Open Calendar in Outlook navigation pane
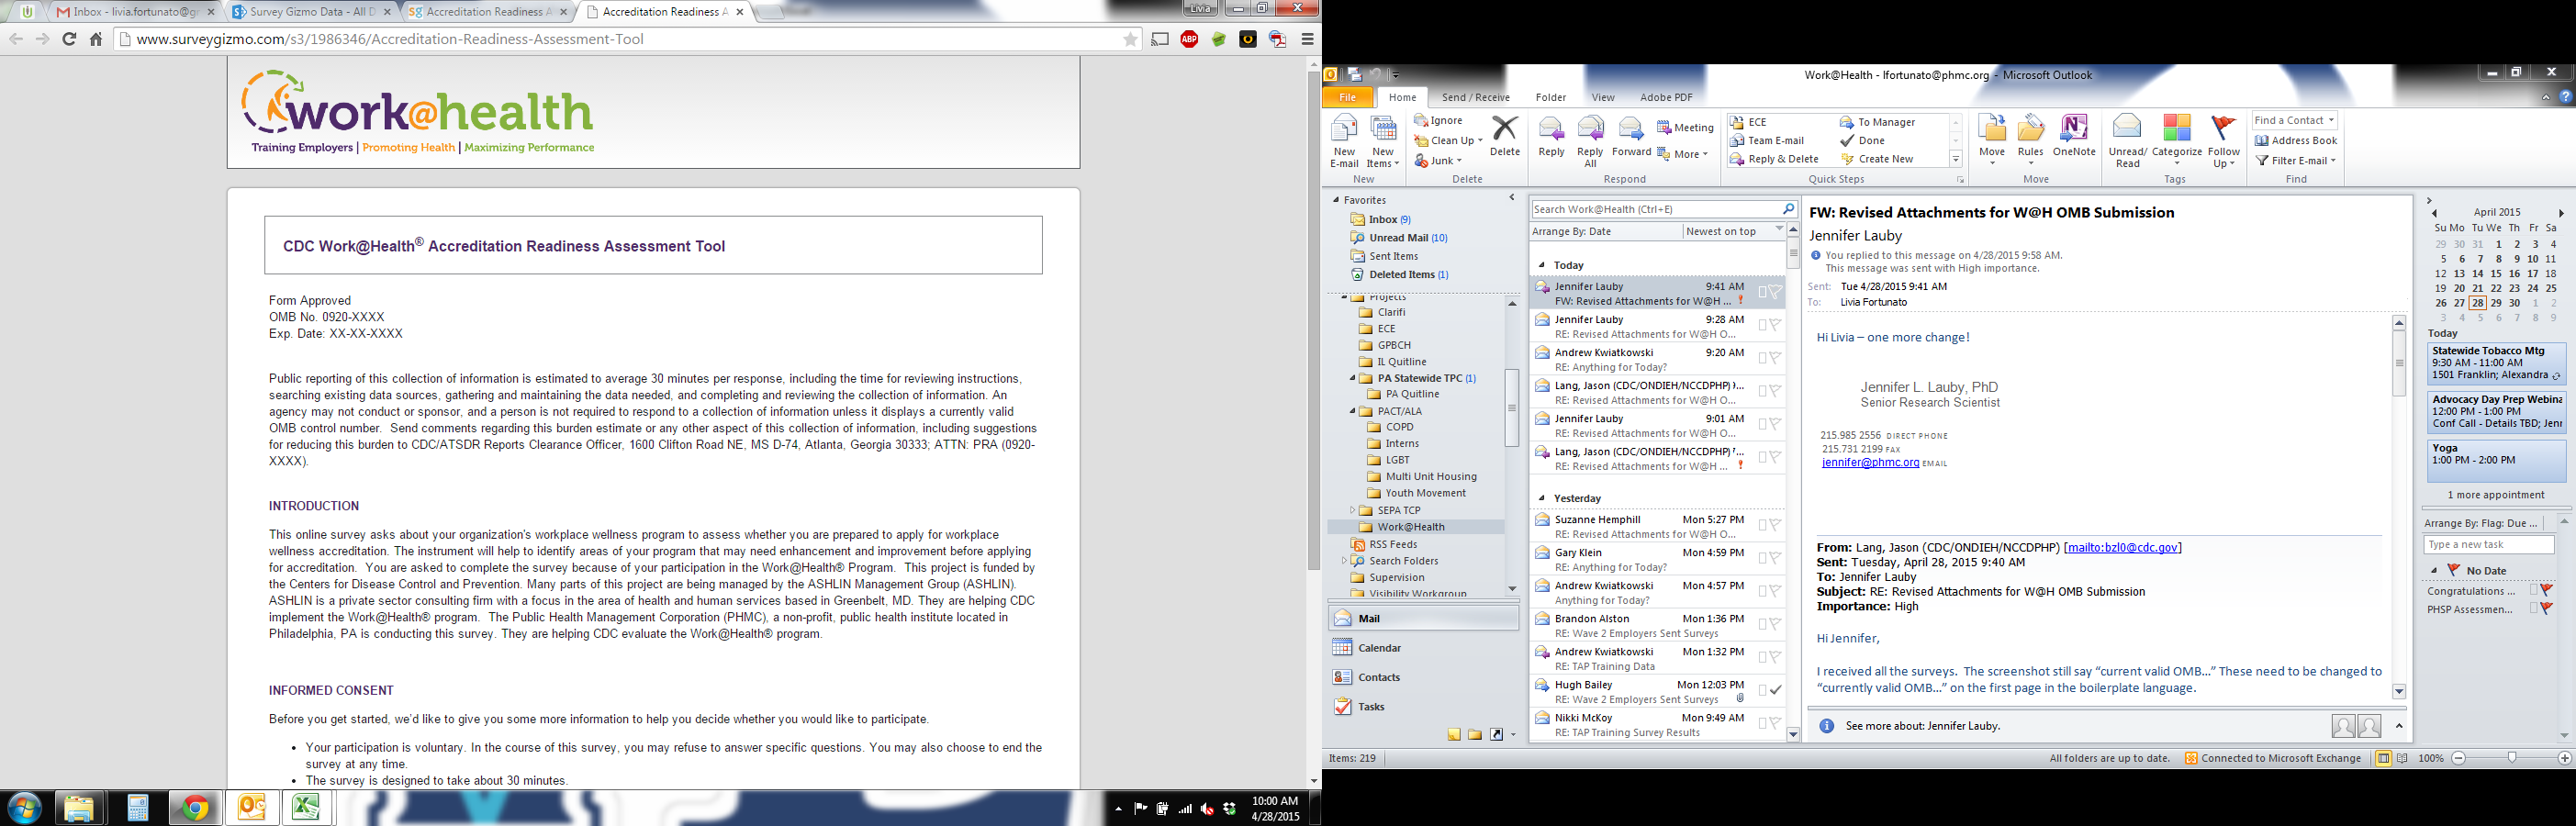Viewport: 2576px width, 826px height. [x=1421, y=648]
